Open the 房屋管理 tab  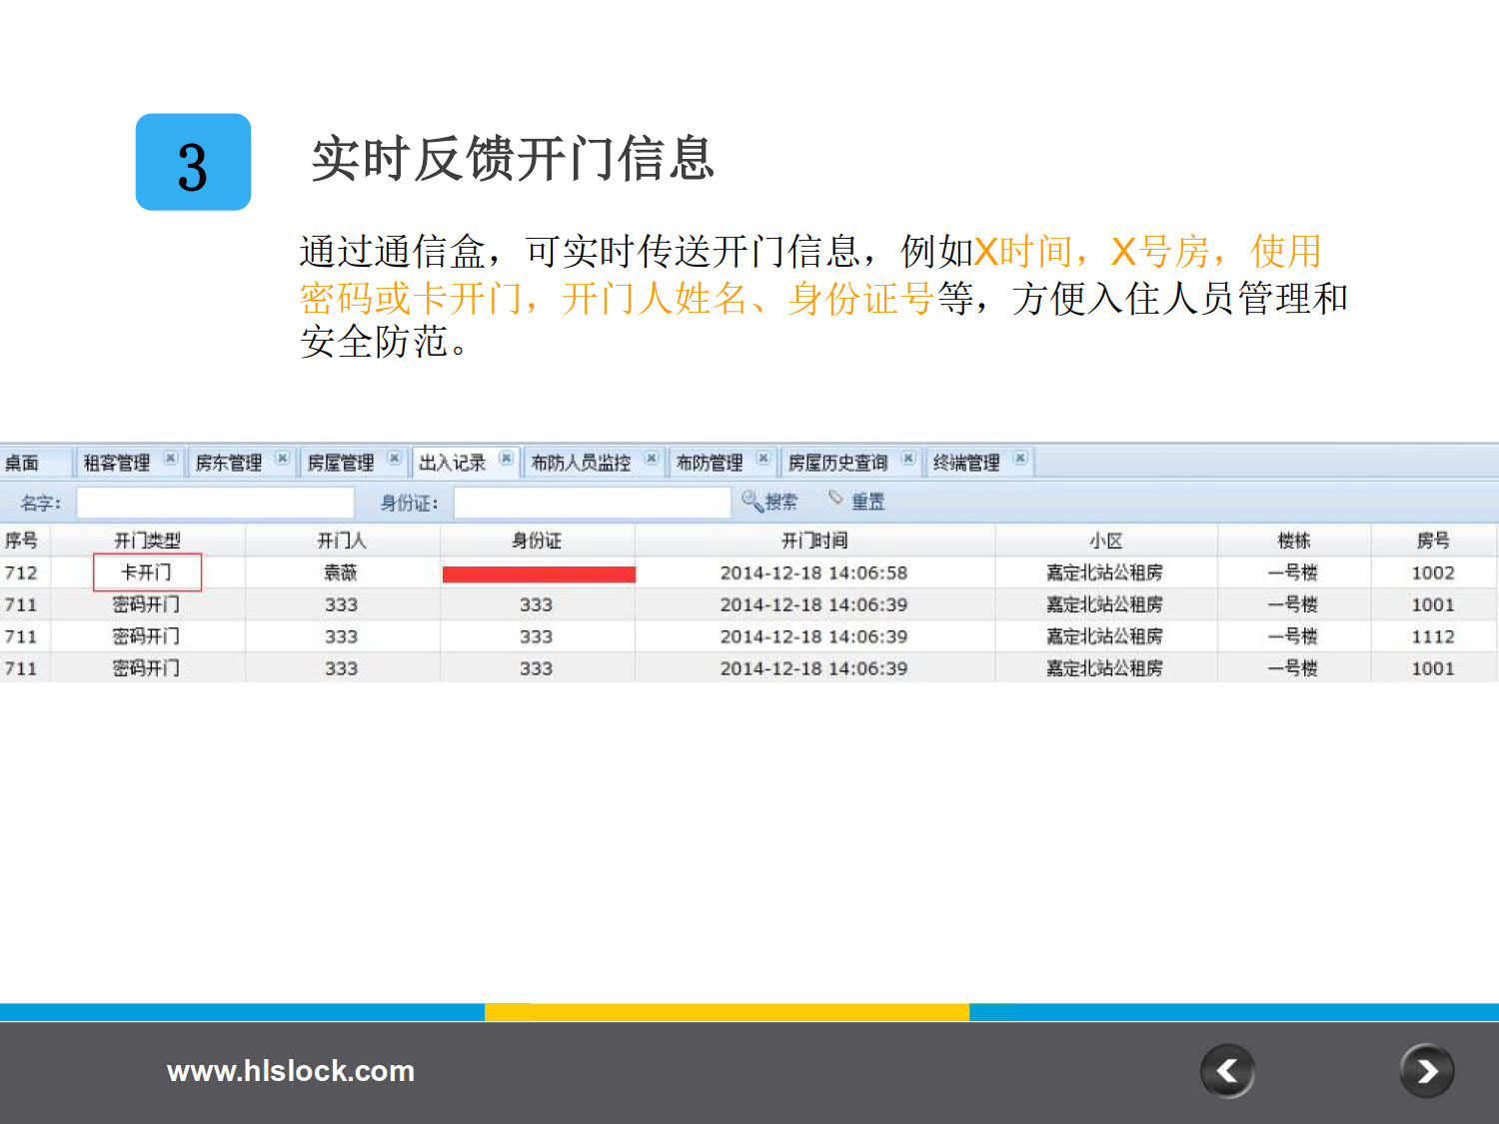pos(340,463)
